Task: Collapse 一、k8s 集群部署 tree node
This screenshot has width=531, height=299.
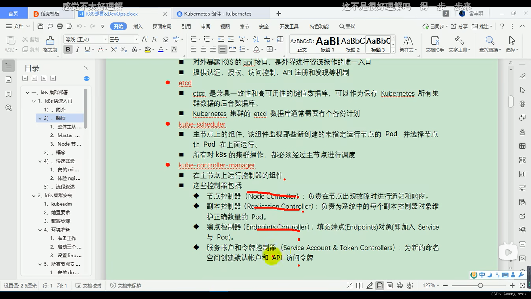Action: click(27, 92)
